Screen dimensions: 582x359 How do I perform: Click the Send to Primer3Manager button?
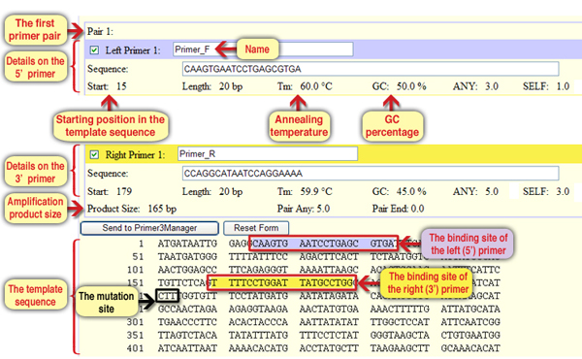point(149,228)
